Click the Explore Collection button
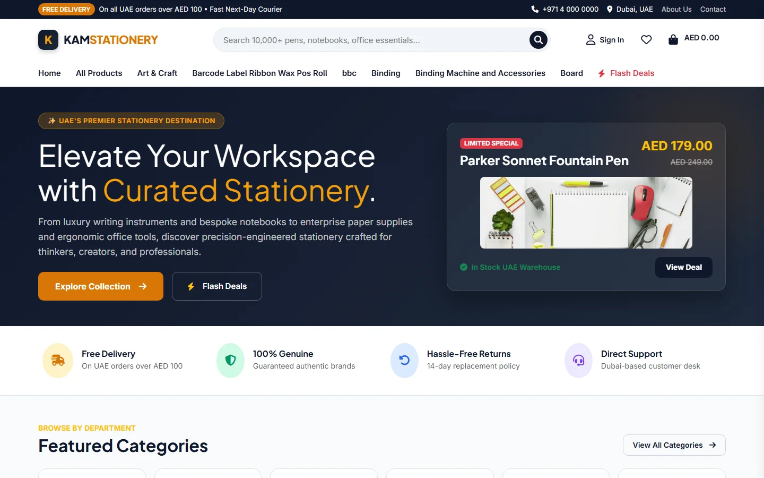The width and height of the screenshot is (764, 478). 101,286
